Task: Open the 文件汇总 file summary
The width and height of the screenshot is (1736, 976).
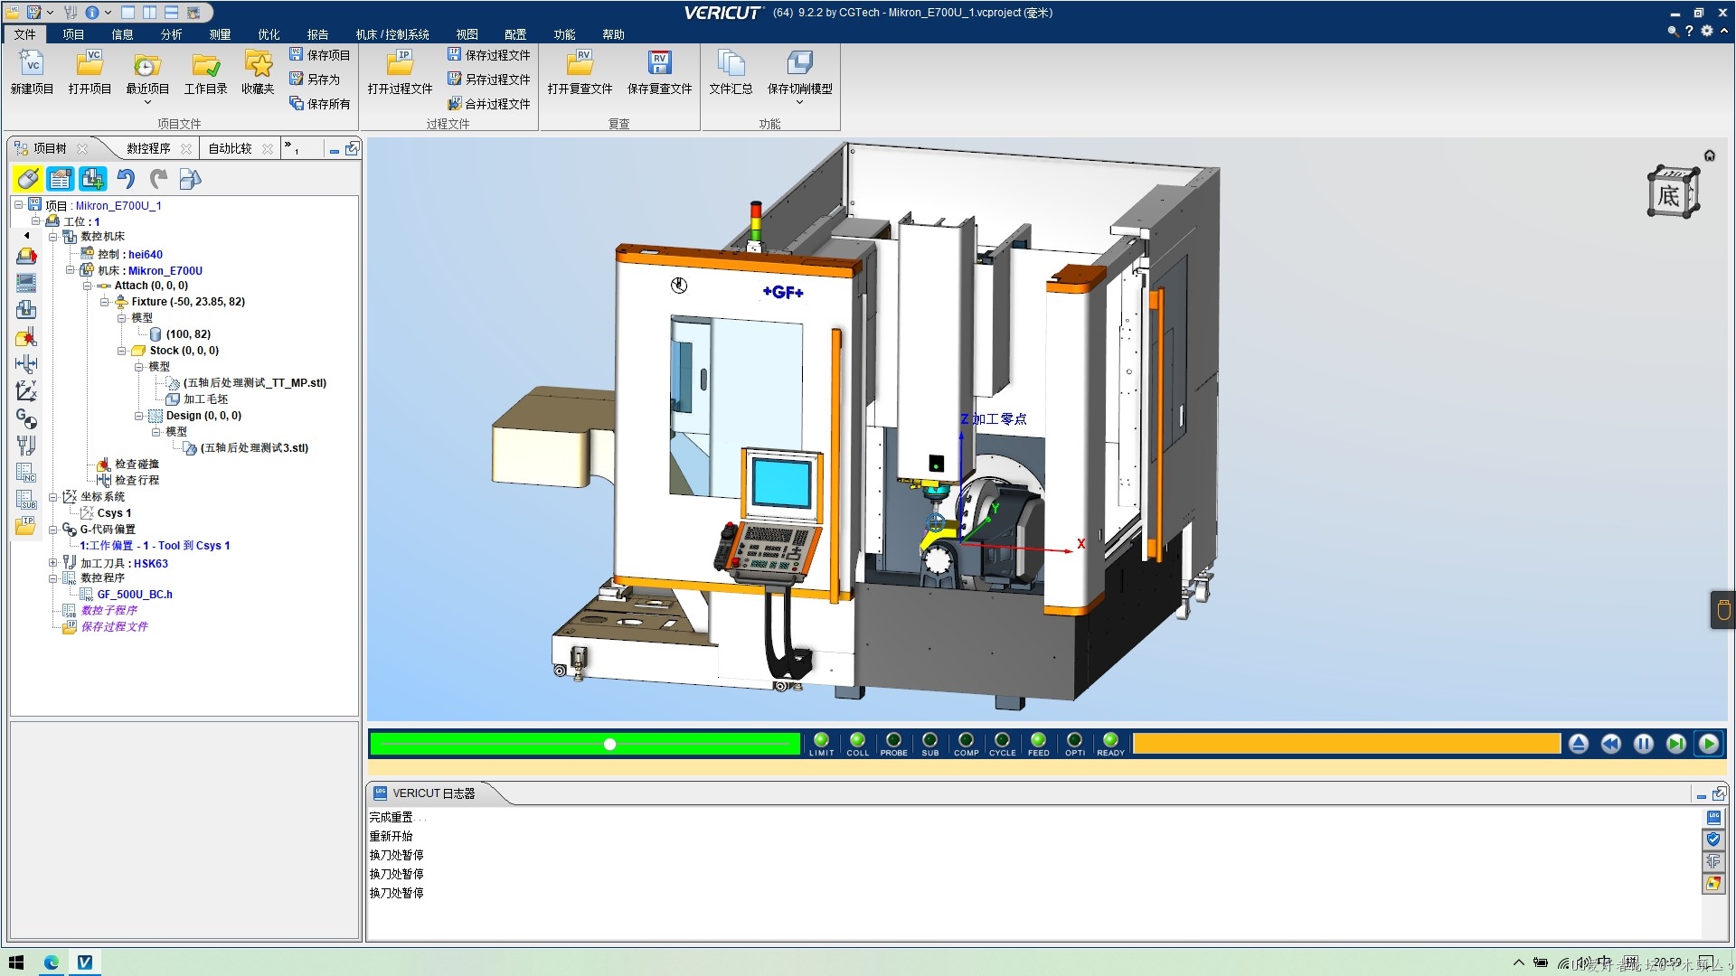Action: [731, 72]
